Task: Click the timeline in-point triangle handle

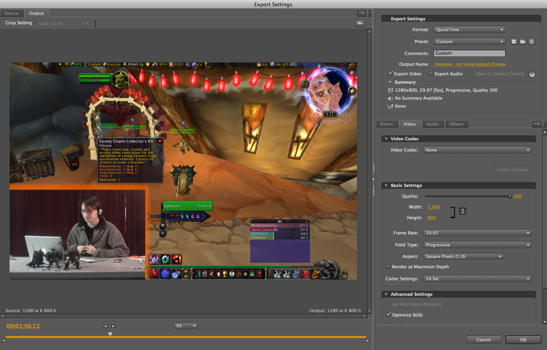Action: 4,340
